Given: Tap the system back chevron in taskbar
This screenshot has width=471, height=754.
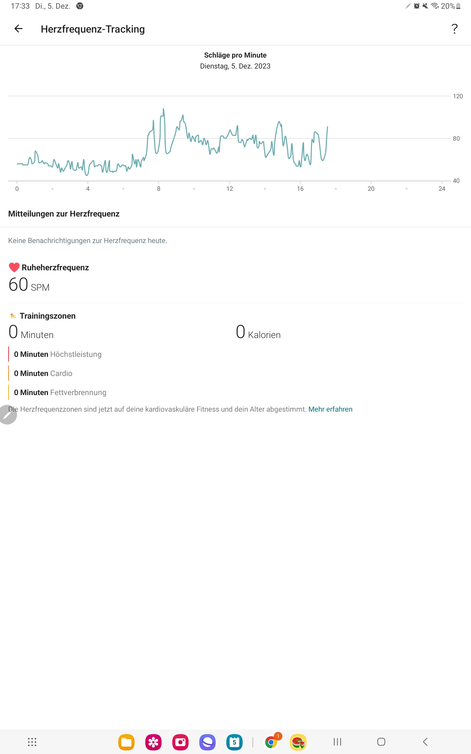Looking at the screenshot, I should click(425, 742).
